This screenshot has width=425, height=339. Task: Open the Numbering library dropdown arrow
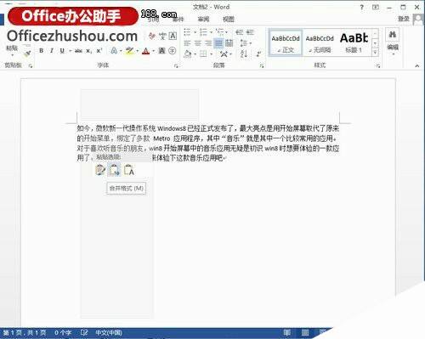click(x=211, y=32)
